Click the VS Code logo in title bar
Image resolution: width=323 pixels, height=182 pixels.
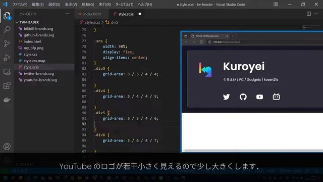5,4
